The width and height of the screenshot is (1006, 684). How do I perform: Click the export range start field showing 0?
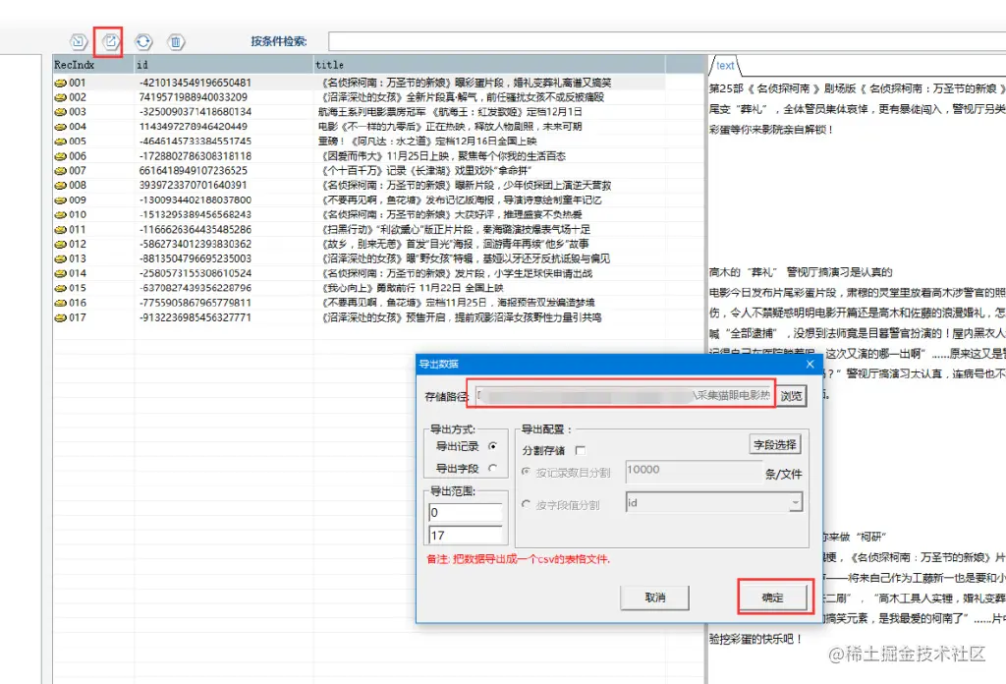[465, 513]
